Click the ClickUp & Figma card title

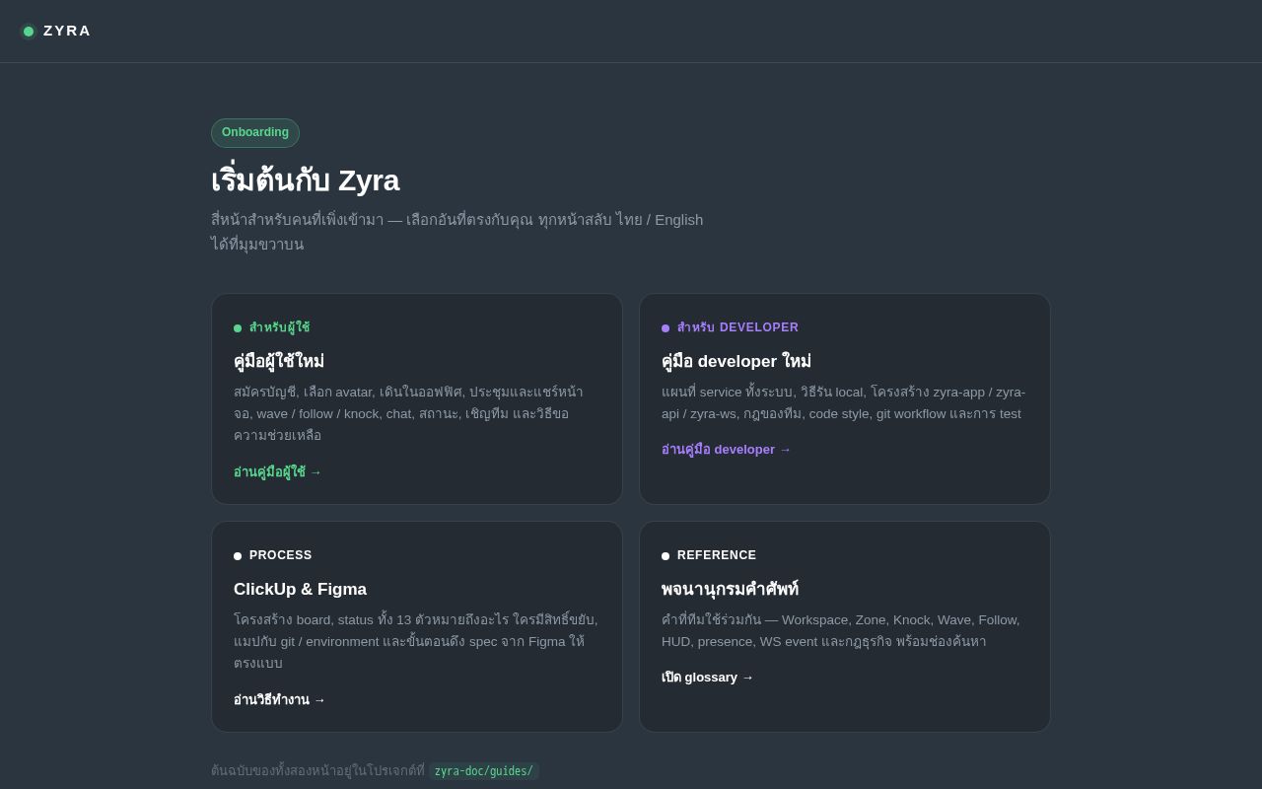[300, 589]
